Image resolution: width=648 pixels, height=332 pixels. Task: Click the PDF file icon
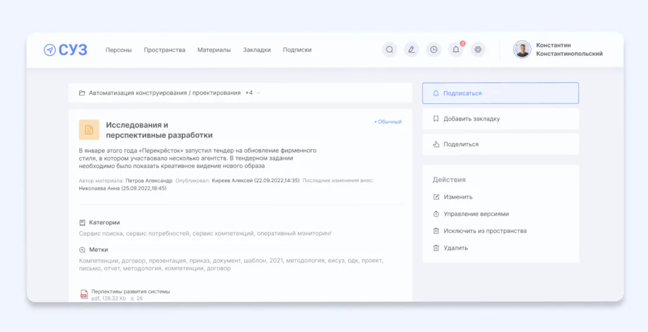coord(84,294)
